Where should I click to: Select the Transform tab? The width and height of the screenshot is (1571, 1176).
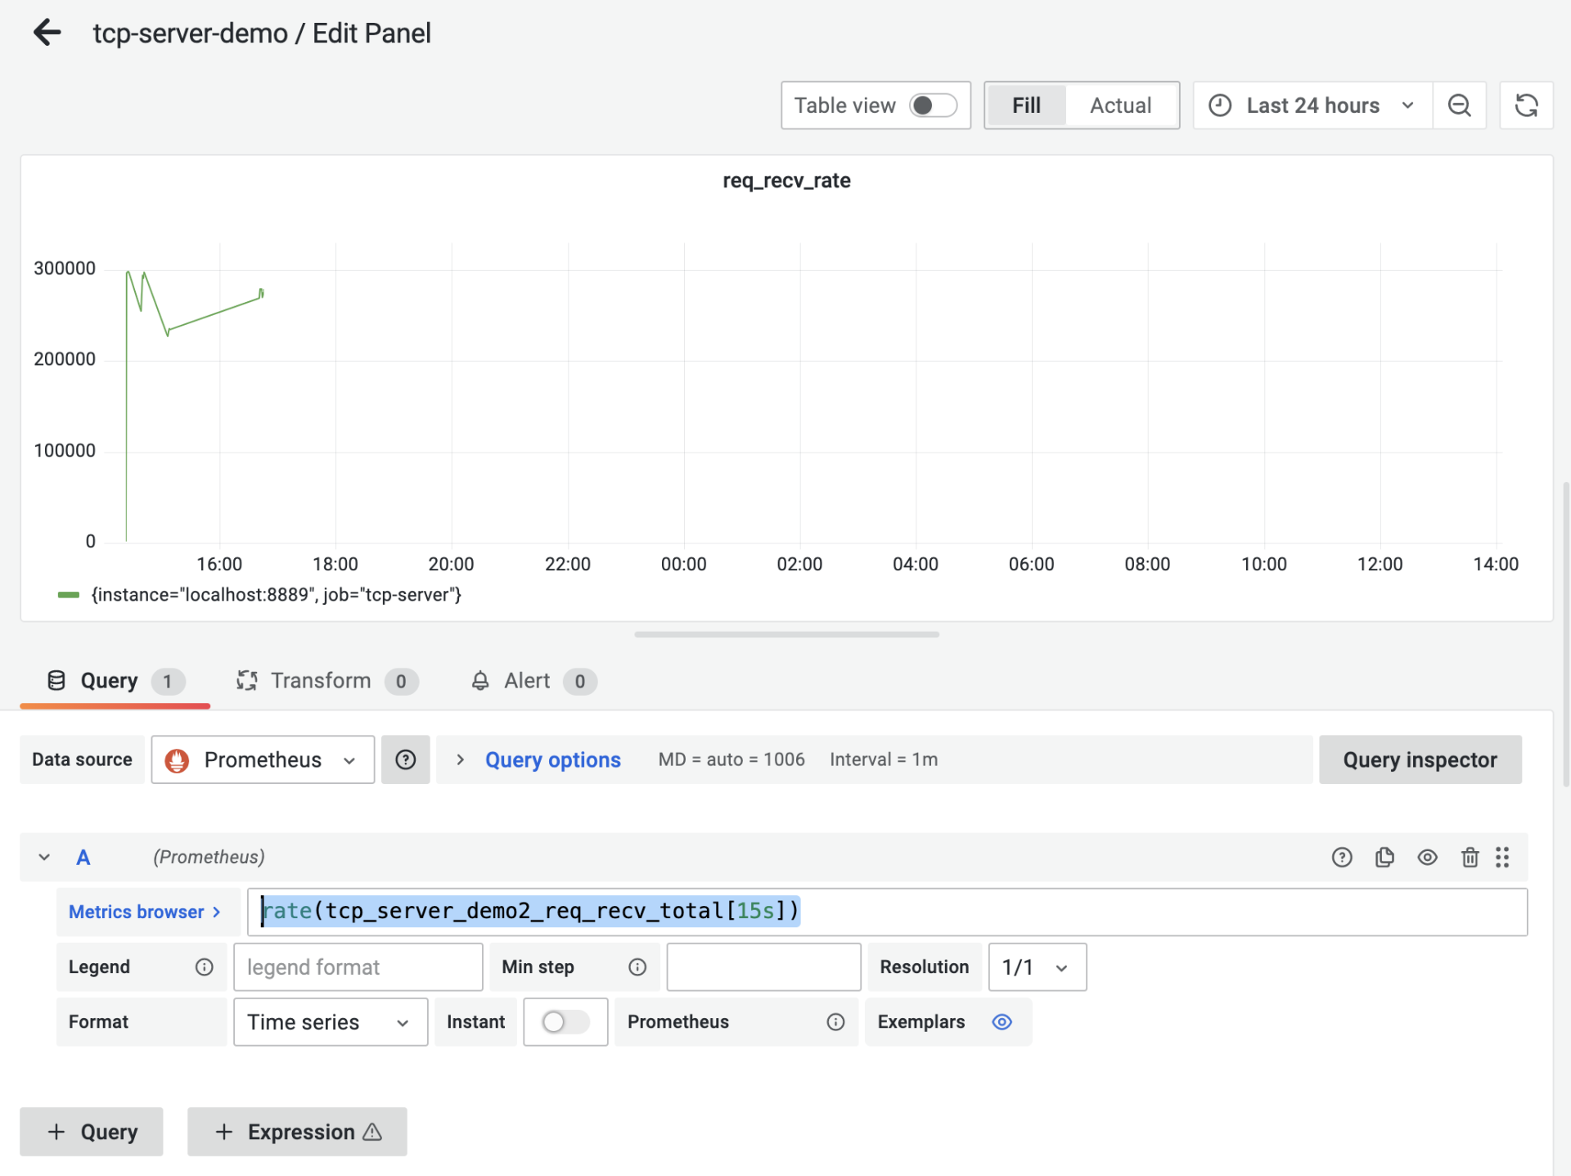pos(320,679)
